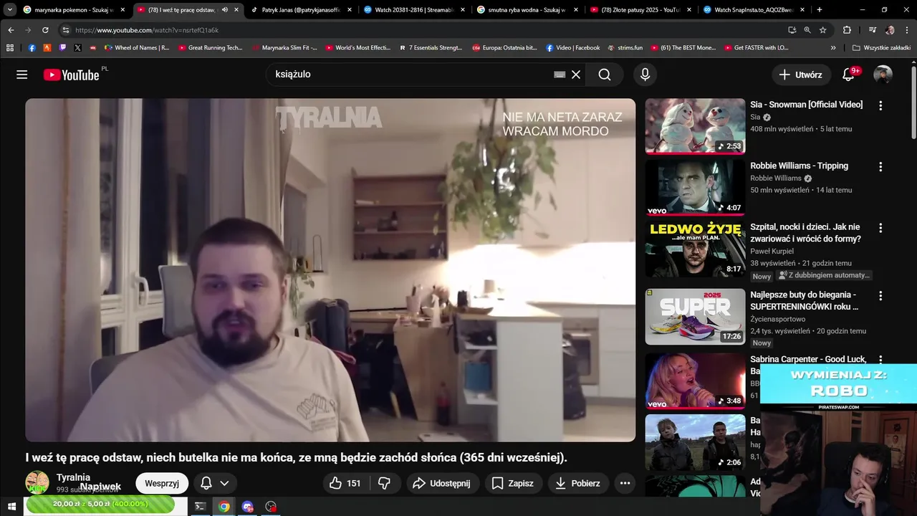Click the Utwórz create button
The image size is (917, 516).
point(801,75)
